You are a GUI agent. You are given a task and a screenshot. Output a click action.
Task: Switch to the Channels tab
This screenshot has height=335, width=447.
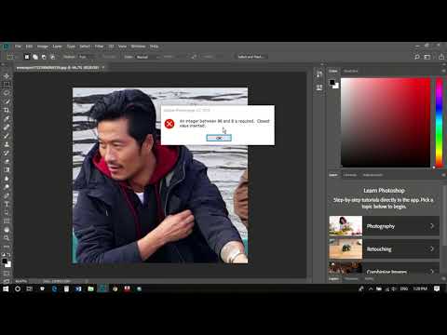[351, 279]
